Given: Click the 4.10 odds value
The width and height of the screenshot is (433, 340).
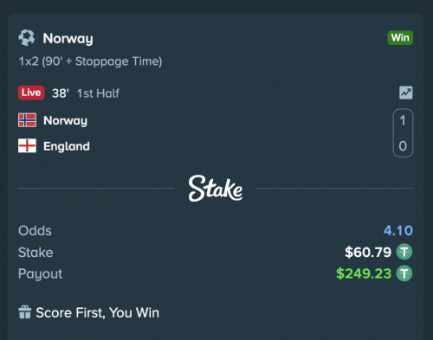Looking at the screenshot, I should pyautogui.click(x=398, y=230).
